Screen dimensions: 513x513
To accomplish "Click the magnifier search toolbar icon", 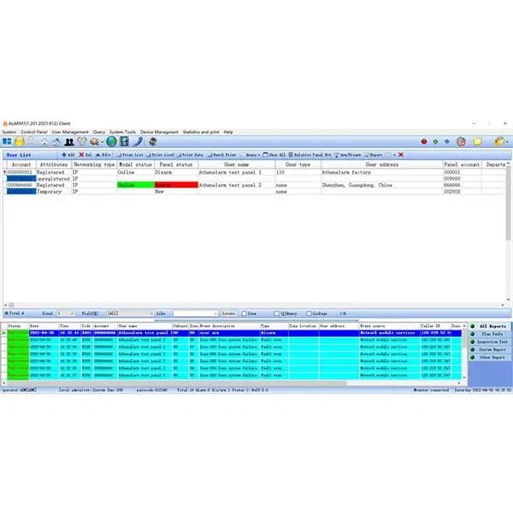I will 31,141.
